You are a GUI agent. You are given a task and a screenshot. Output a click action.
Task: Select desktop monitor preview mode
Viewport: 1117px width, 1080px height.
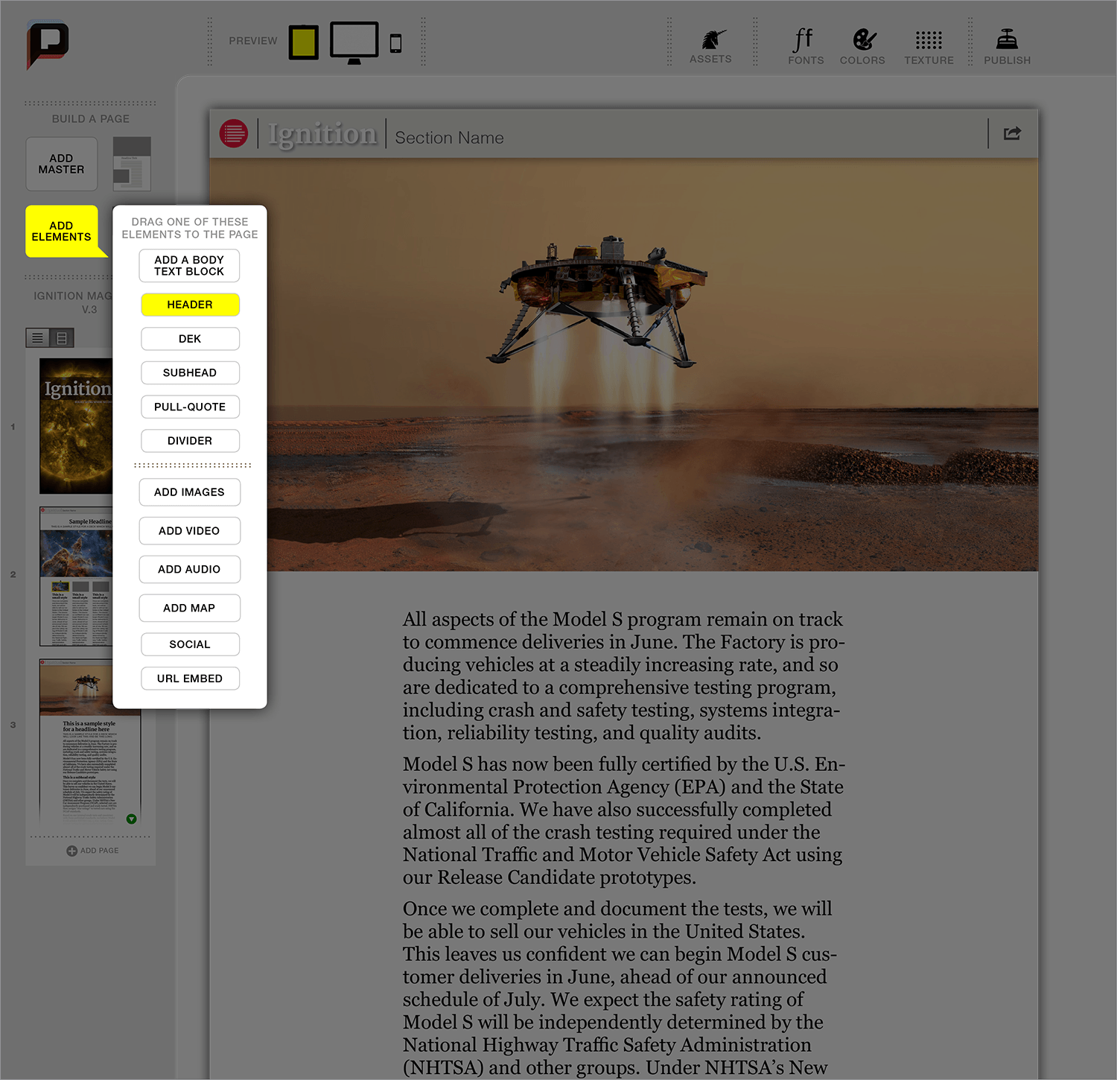coord(354,42)
